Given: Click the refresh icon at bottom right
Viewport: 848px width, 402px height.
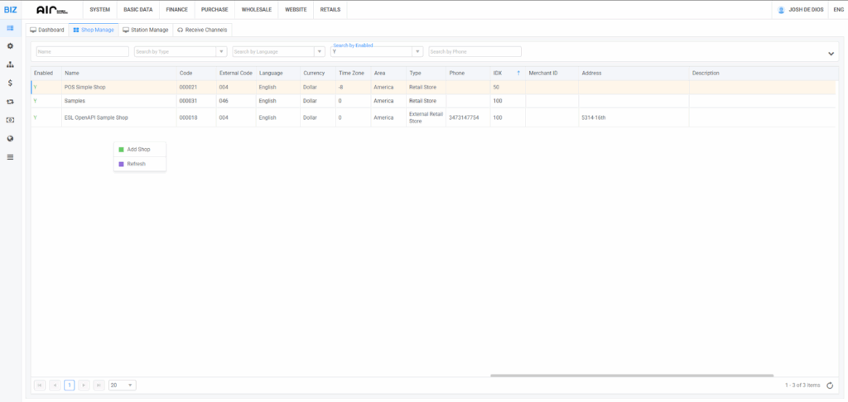Looking at the screenshot, I should (830, 385).
